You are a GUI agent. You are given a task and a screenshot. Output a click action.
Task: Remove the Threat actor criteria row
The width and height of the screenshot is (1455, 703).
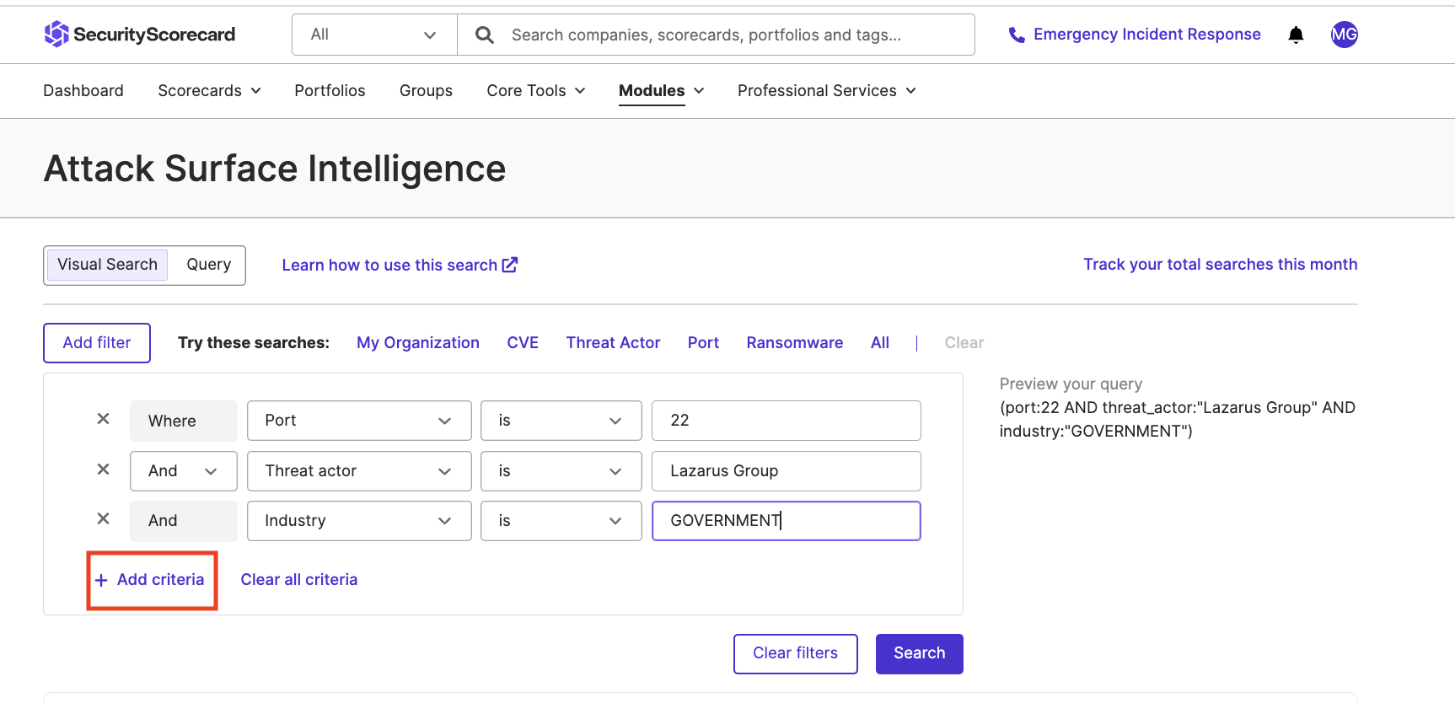click(x=103, y=470)
